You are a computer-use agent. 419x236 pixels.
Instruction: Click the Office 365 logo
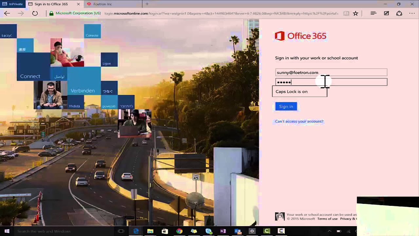click(301, 36)
